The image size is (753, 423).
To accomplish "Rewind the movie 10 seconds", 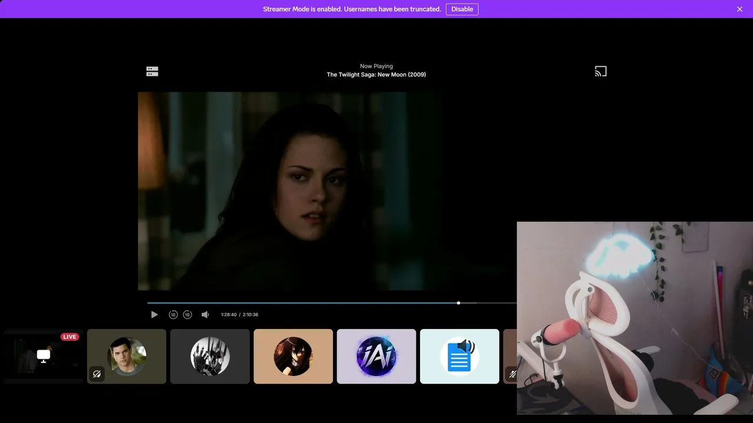I will (x=173, y=314).
